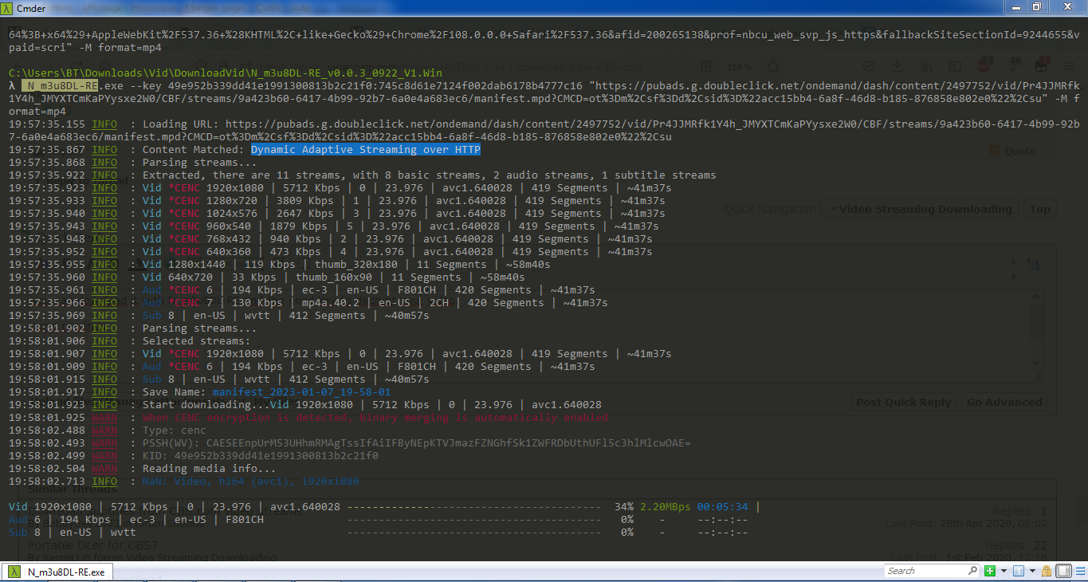Click the lock icon in the Cmder status bar
The image size is (1088, 582).
[x=1046, y=571]
